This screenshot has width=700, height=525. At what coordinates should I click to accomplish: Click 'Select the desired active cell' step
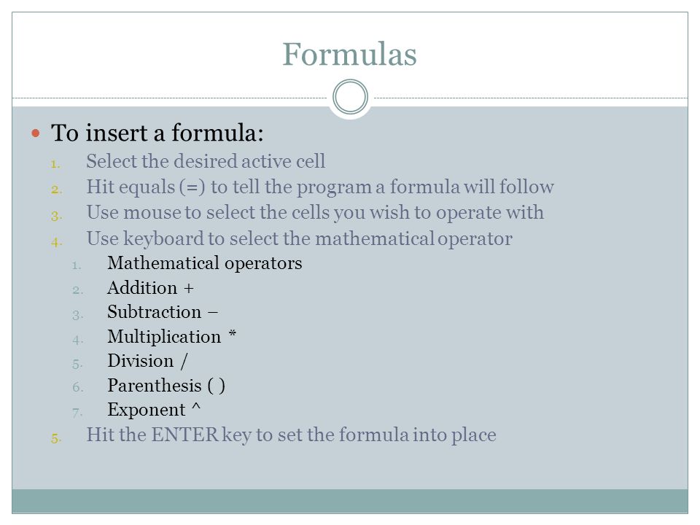206,161
